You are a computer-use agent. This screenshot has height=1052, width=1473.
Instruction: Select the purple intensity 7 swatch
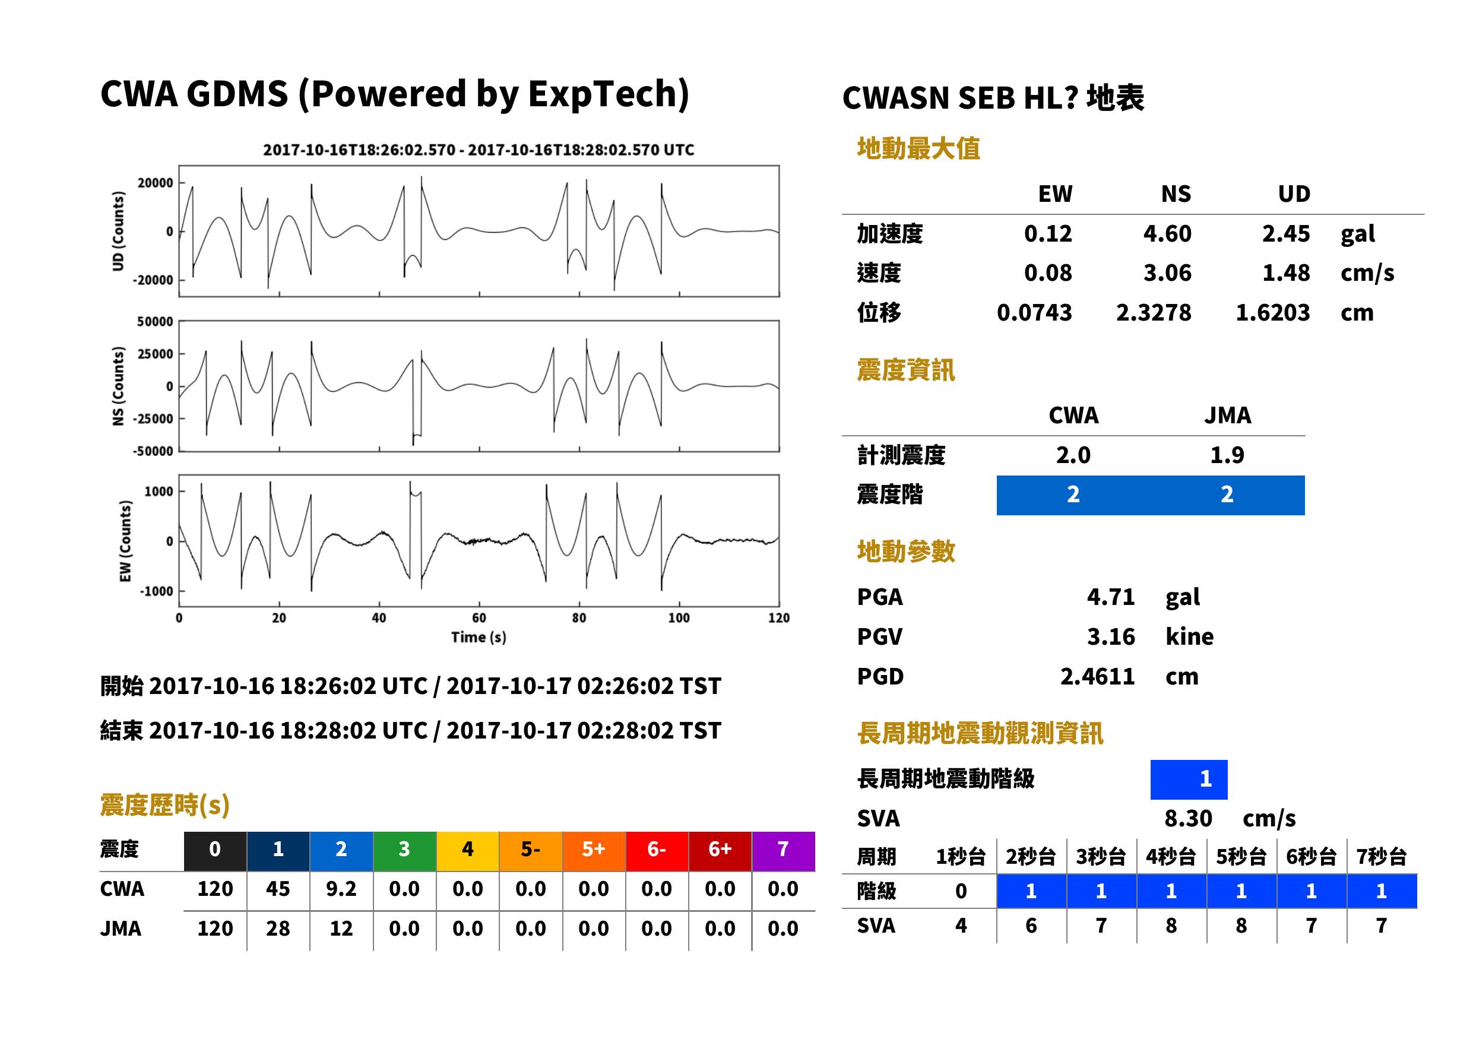pyautogui.click(x=783, y=851)
